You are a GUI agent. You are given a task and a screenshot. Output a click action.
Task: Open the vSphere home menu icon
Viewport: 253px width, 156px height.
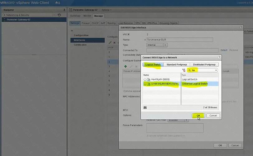point(57,3)
